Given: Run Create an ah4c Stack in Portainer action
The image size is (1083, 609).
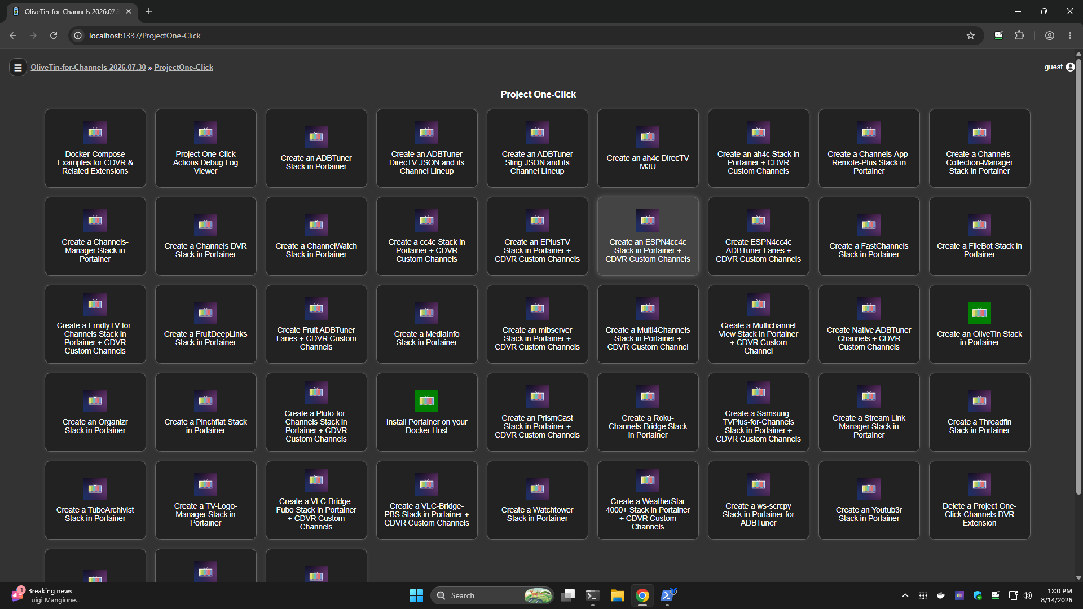Looking at the screenshot, I should pos(759,148).
